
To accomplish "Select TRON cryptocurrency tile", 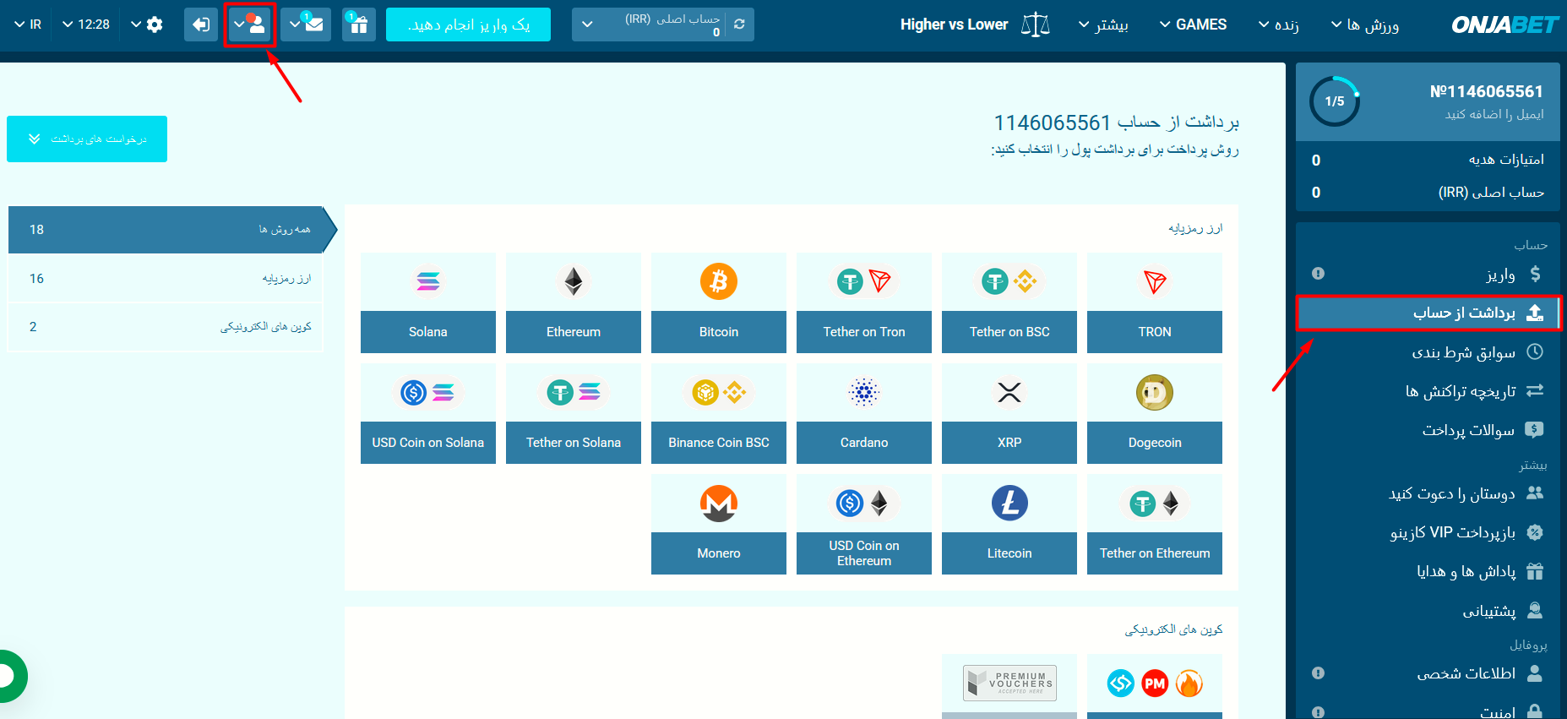I will point(1155,302).
